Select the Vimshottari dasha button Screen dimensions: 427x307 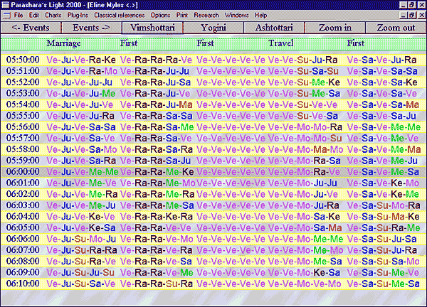tap(152, 28)
